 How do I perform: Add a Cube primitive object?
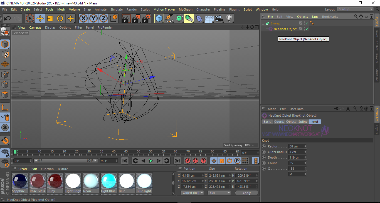[x=159, y=19]
